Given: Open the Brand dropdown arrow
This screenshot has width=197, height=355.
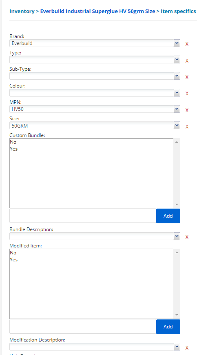Looking at the screenshot, I should coord(177,43).
